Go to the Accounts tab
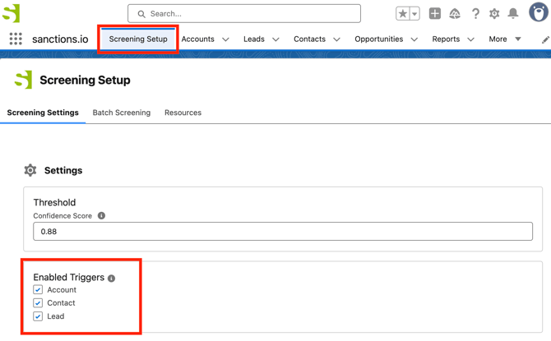 pyautogui.click(x=198, y=39)
